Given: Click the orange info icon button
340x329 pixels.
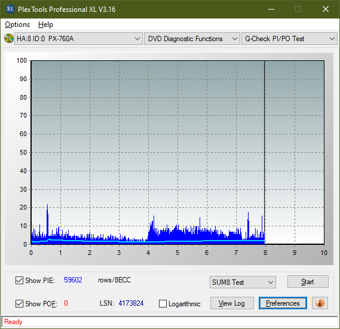Looking at the screenshot, I should pos(320,303).
